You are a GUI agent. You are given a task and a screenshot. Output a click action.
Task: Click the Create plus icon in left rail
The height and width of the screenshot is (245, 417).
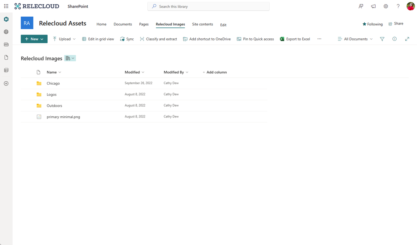[6, 83]
